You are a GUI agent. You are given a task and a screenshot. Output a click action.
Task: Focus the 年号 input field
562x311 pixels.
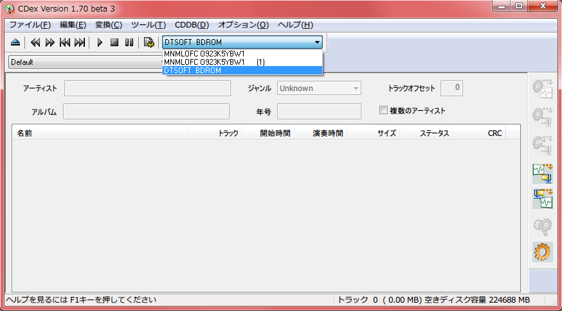319,111
